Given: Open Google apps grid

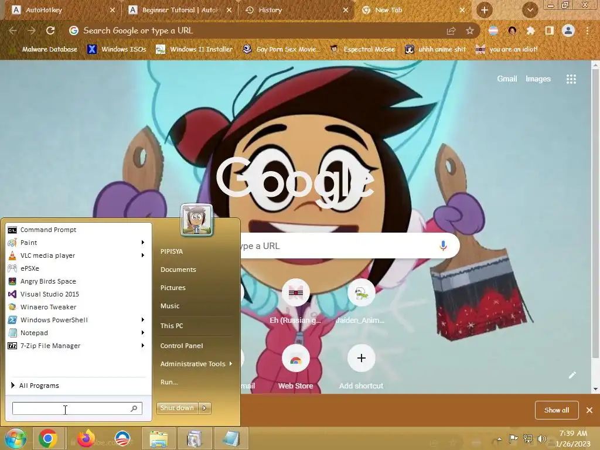Looking at the screenshot, I should click(571, 79).
